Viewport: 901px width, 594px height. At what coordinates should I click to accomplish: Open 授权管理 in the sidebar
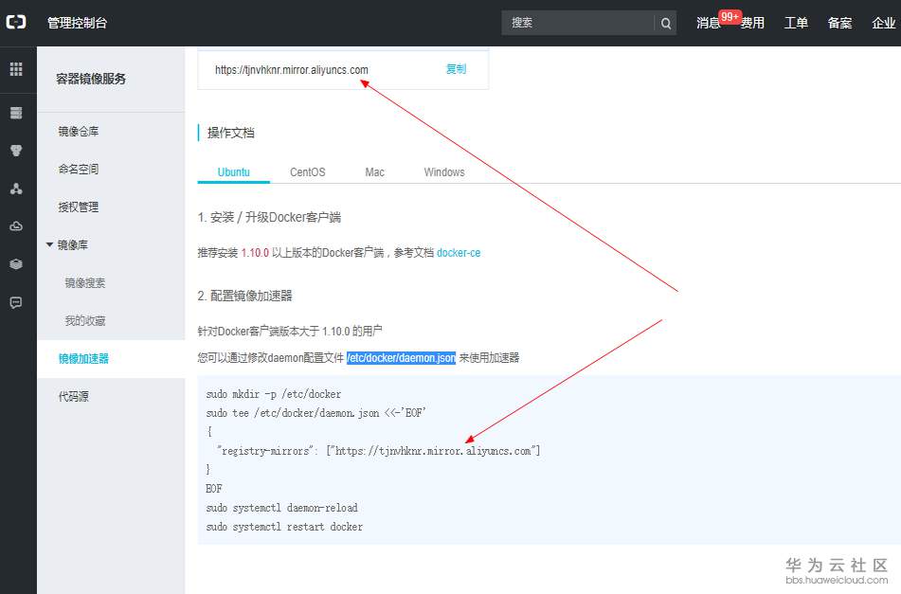(78, 207)
